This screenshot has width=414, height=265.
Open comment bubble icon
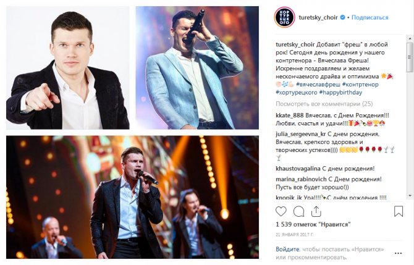tap(298, 211)
